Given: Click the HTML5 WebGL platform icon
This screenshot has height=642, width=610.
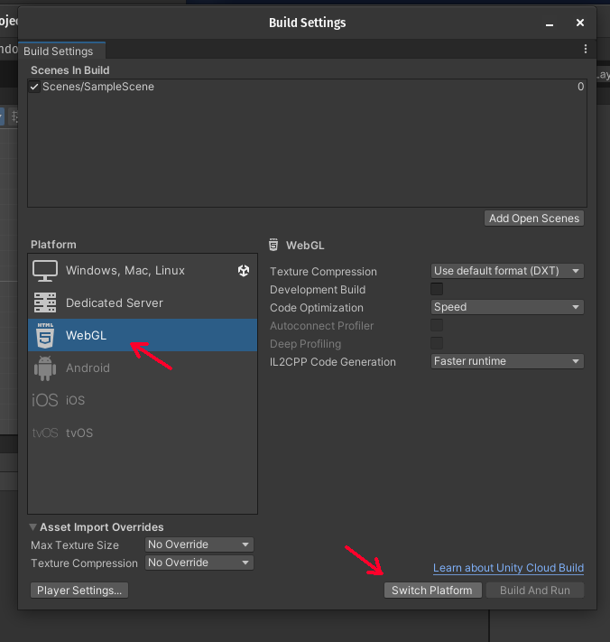Looking at the screenshot, I should tap(45, 335).
